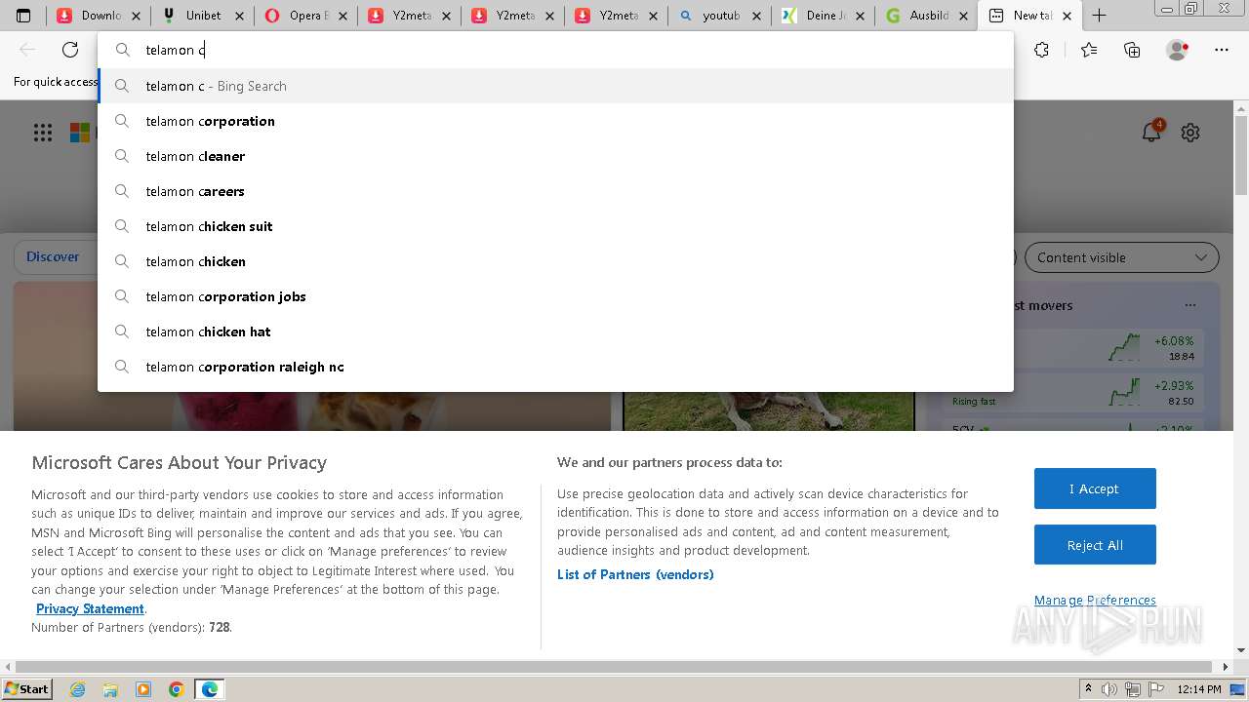Viewport: 1249px width, 702px height.
Task: Open page settings gear icon
Action: (1190, 133)
